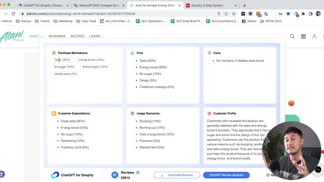Click 'No mentions of dislikes were found'
Image resolution: width=324 pixels, height=182 pixels.
tap(240, 61)
